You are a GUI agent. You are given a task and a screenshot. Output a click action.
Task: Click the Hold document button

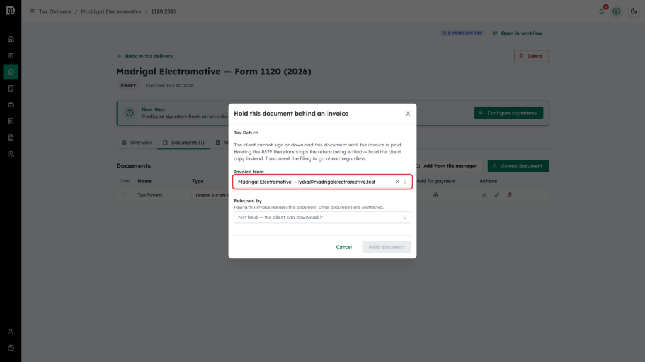click(x=387, y=247)
